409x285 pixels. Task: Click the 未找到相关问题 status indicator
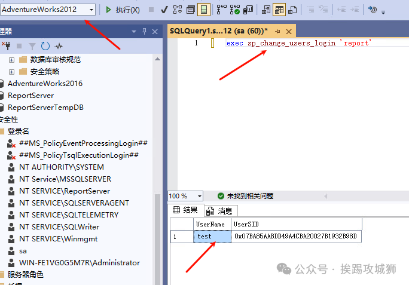click(245, 196)
